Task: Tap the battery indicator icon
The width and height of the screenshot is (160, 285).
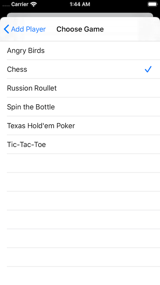Action: [x=152, y=4]
